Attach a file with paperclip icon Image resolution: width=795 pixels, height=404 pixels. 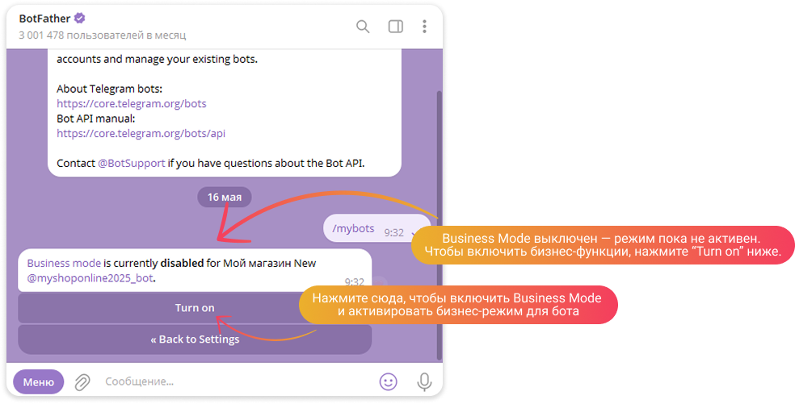(82, 381)
